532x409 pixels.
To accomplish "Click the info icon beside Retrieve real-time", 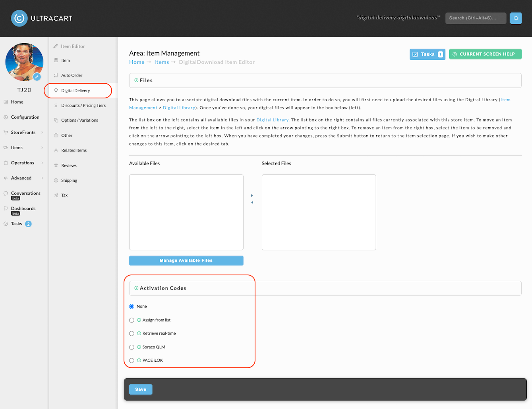I will click(139, 334).
